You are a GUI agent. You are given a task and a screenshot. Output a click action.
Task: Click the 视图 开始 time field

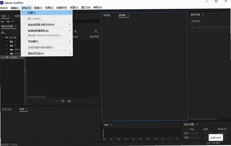tap(194, 138)
